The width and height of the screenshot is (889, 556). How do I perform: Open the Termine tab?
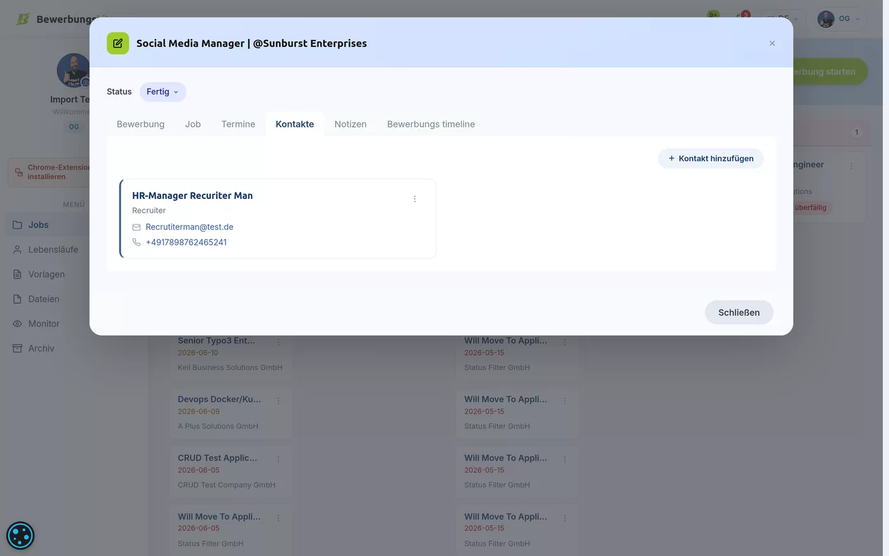pos(238,124)
